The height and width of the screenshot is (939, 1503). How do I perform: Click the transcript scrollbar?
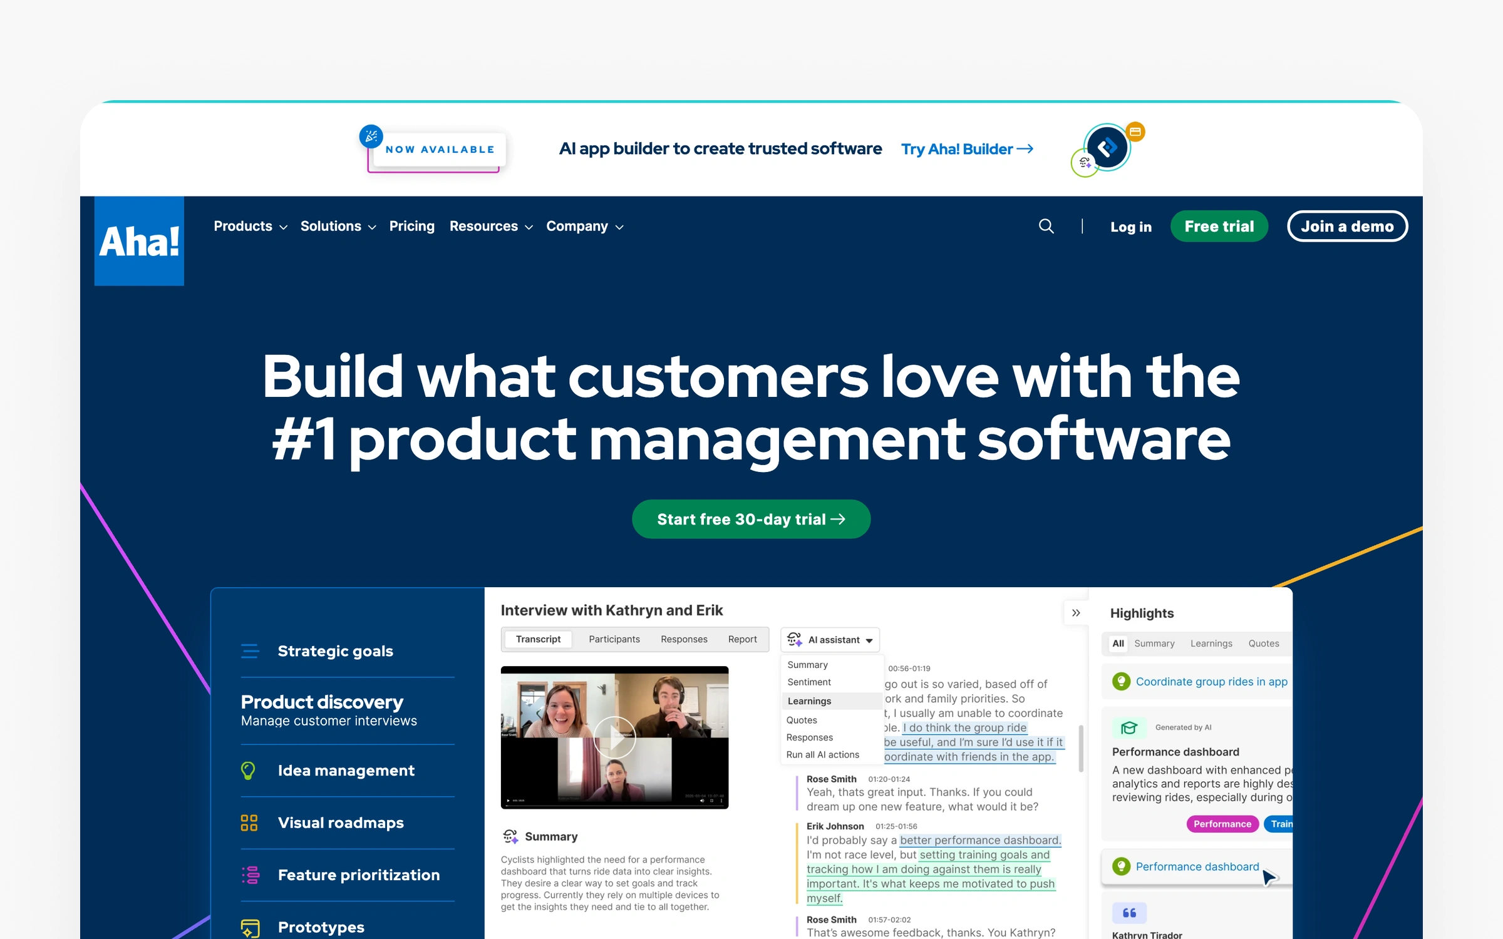tap(1081, 748)
